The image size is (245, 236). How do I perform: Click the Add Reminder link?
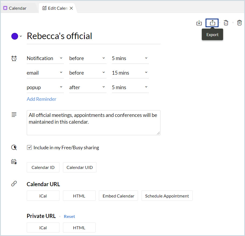pos(42,99)
